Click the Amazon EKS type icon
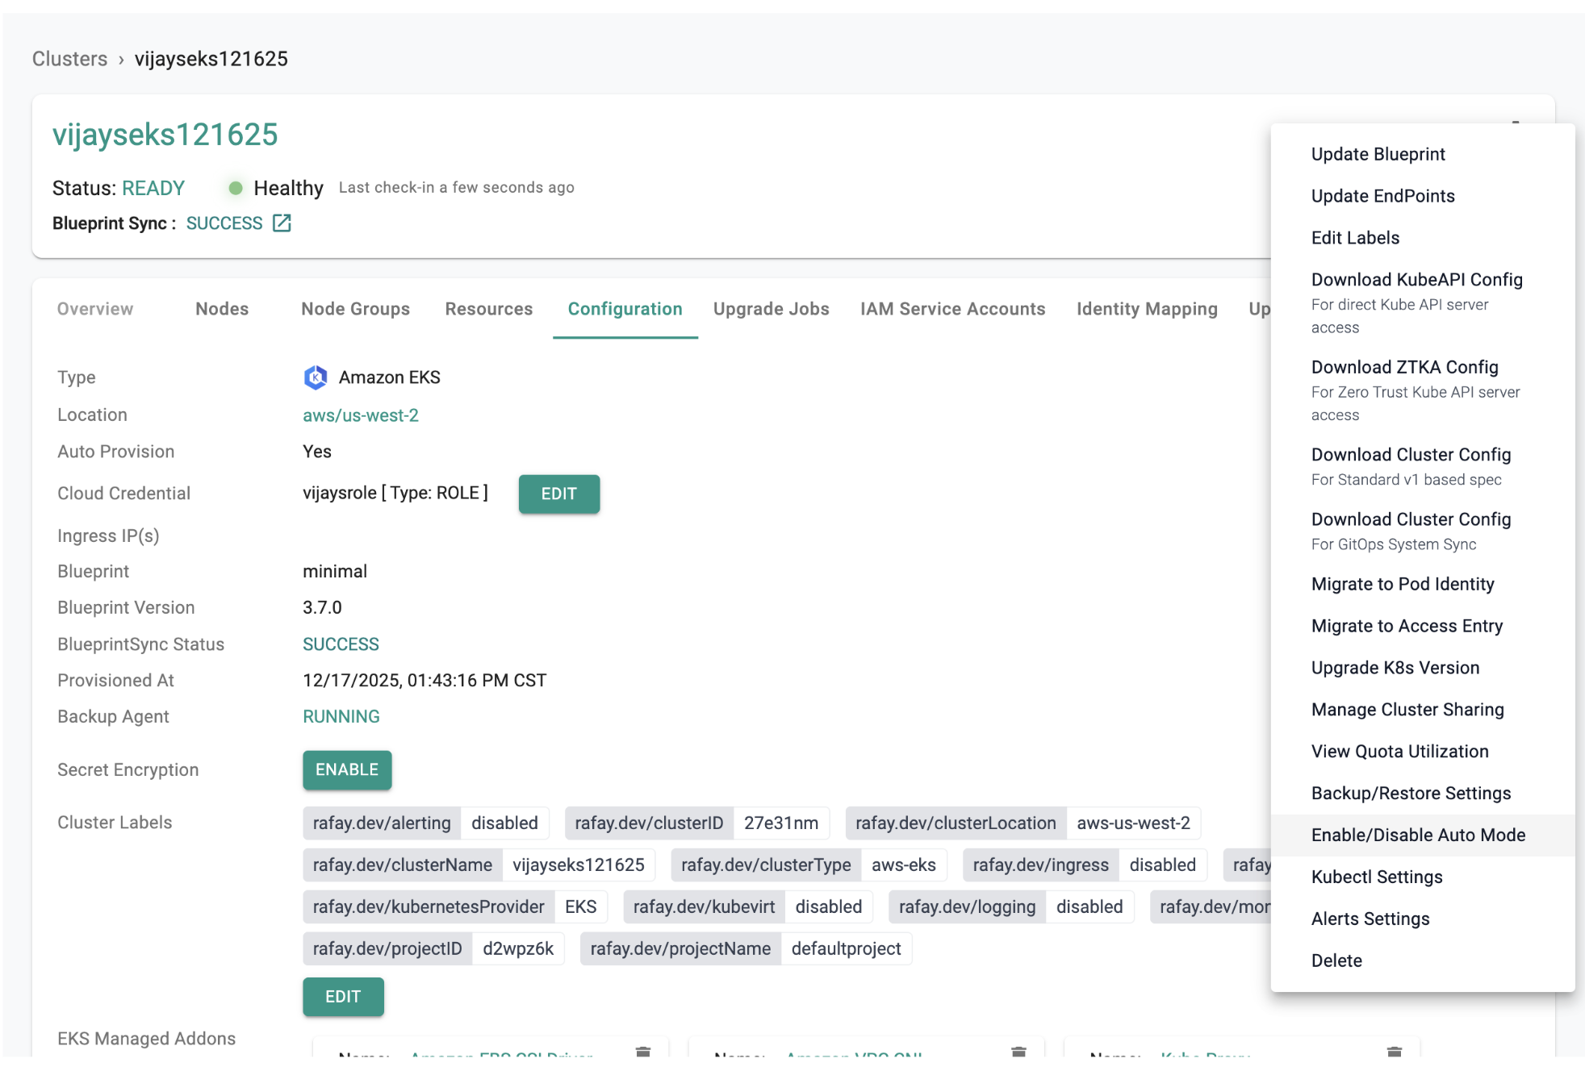This screenshot has height=1071, width=1585. pos(315,377)
